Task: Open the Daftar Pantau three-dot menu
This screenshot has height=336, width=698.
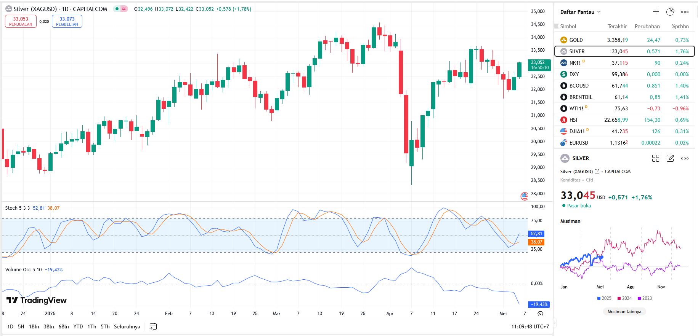Action: click(x=685, y=12)
